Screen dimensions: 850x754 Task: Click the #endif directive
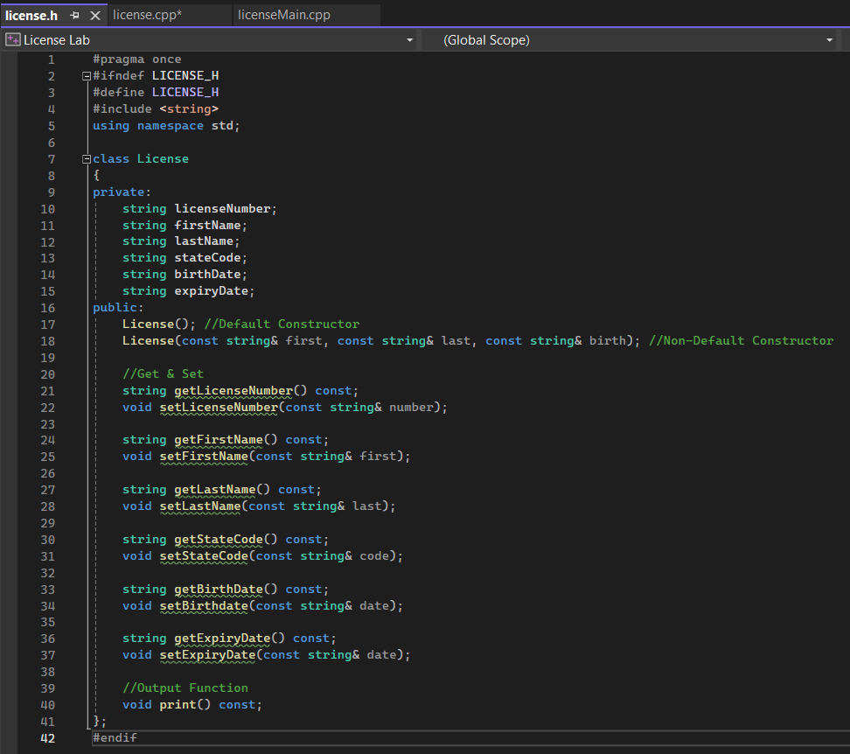[x=115, y=738]
